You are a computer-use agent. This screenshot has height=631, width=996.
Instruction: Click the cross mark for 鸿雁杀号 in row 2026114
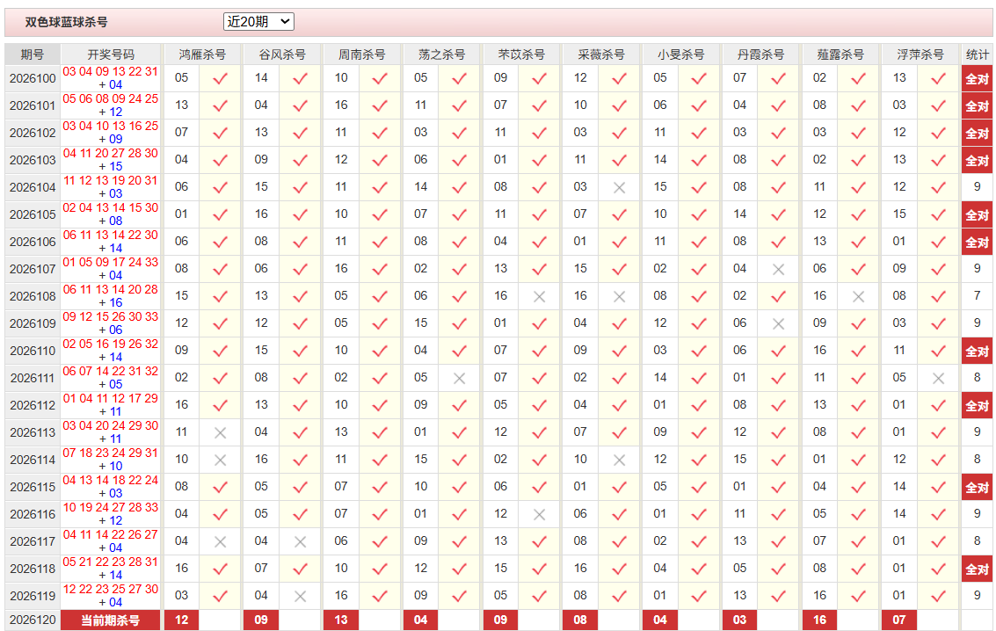click(x=221, y=461)
